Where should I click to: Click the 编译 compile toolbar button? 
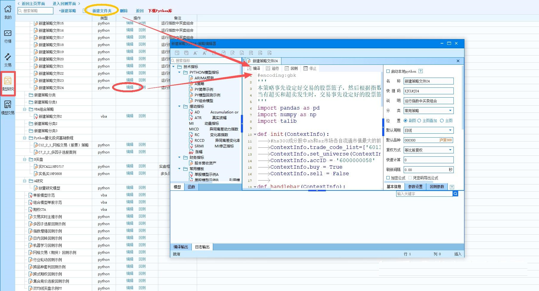click(x=254, y=68)
